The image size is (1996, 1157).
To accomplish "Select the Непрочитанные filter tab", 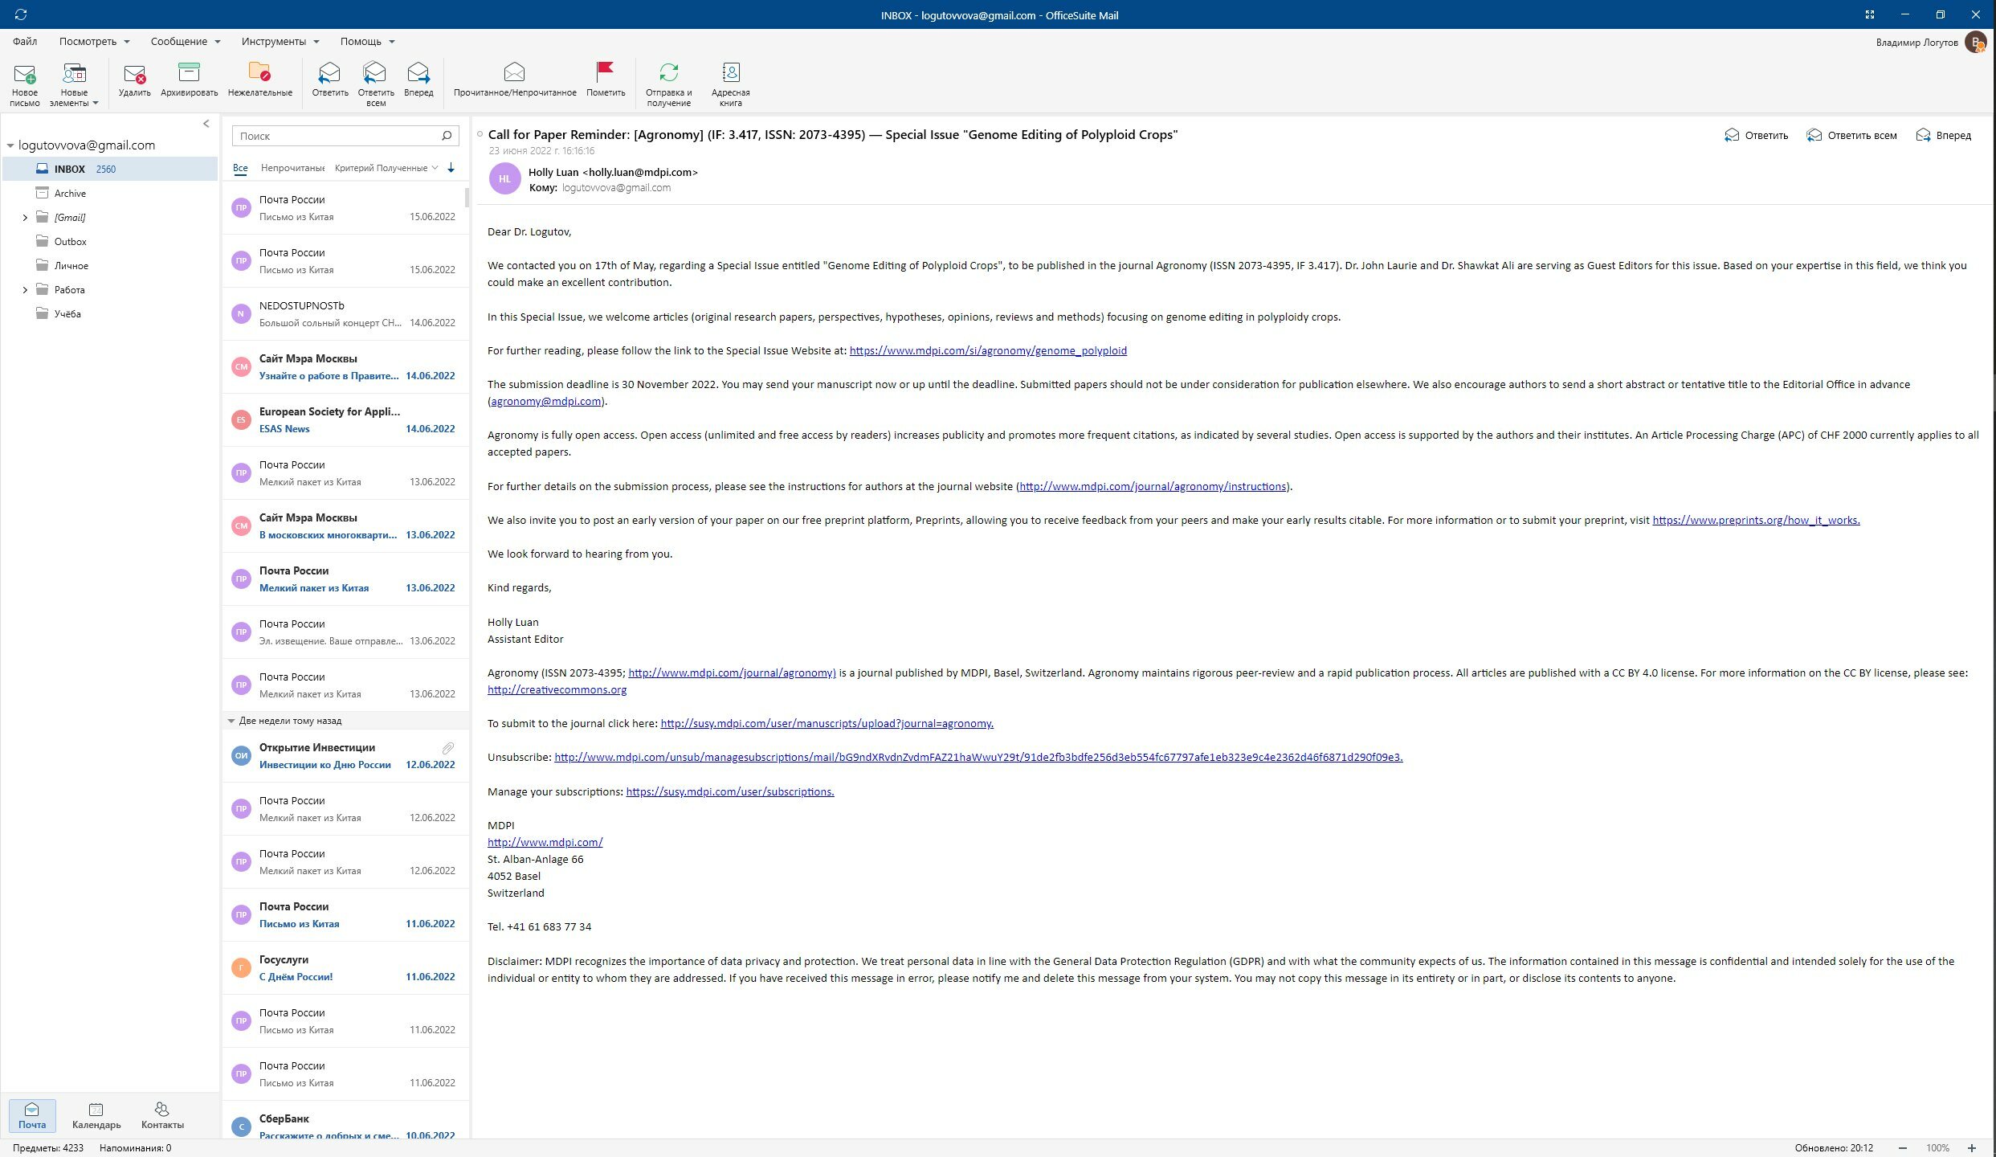I will pyautogui.click(x=292, y=168).
